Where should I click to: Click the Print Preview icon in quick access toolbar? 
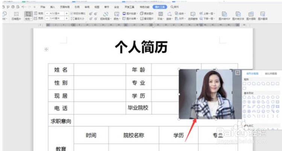coord(18,7)
